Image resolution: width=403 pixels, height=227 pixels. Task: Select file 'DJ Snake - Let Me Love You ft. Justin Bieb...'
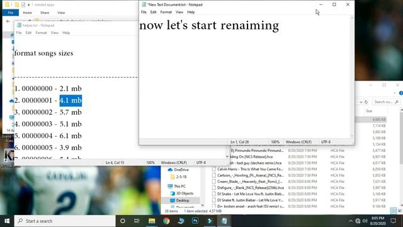point(251,194)
